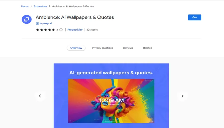Click the 826 users count text

[92, 30]
